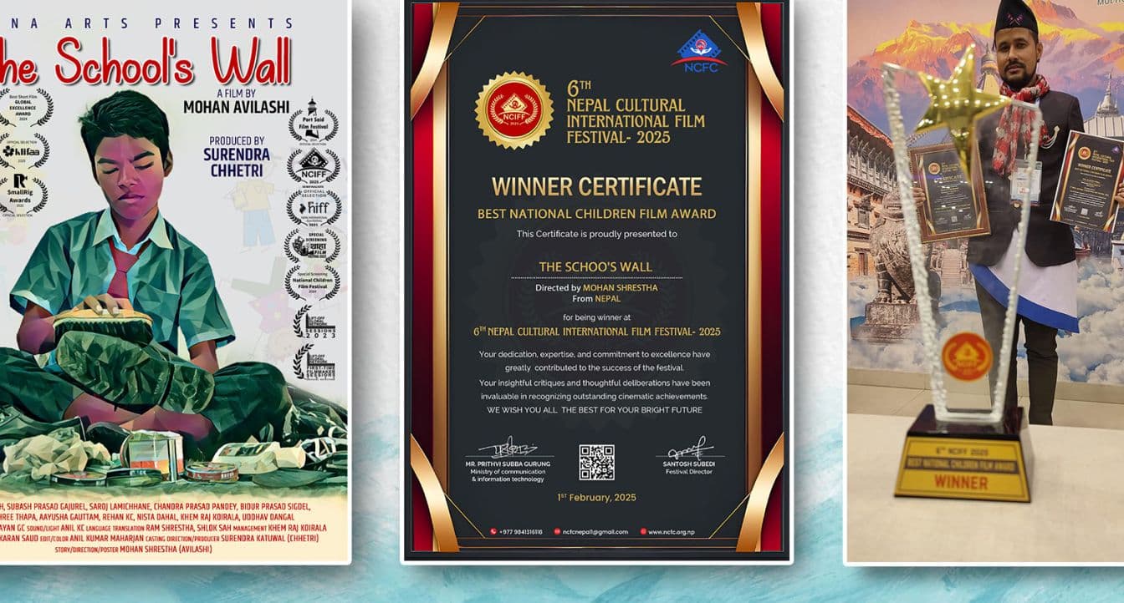Click the NCFC logo on the certificate
Viewport: 1124px width, 603px height.
coord(698,50)
